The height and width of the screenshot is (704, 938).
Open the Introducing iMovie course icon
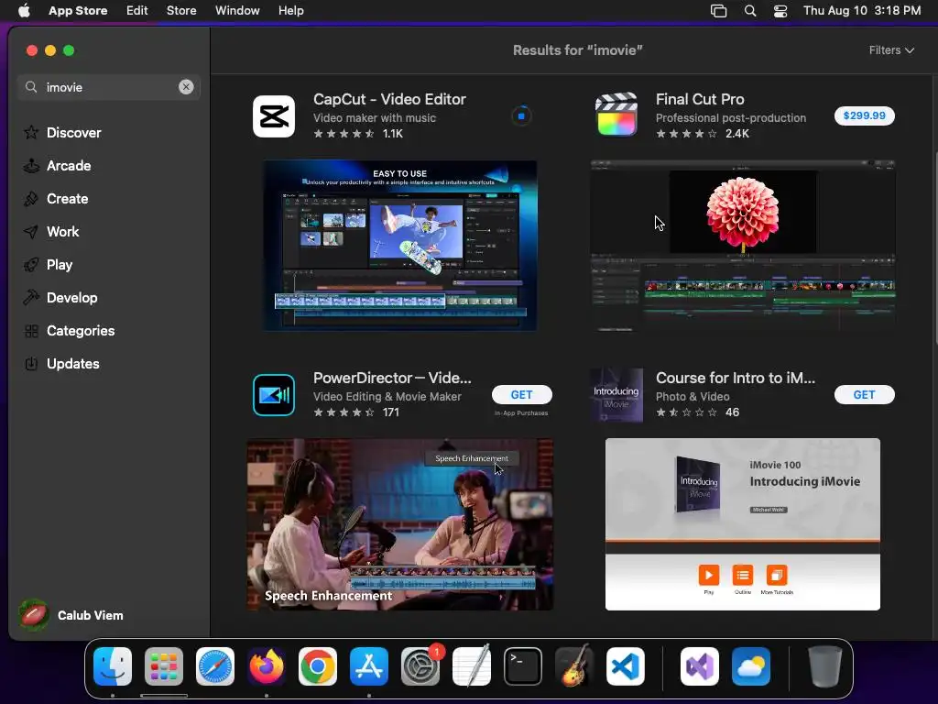click(616, 395)
